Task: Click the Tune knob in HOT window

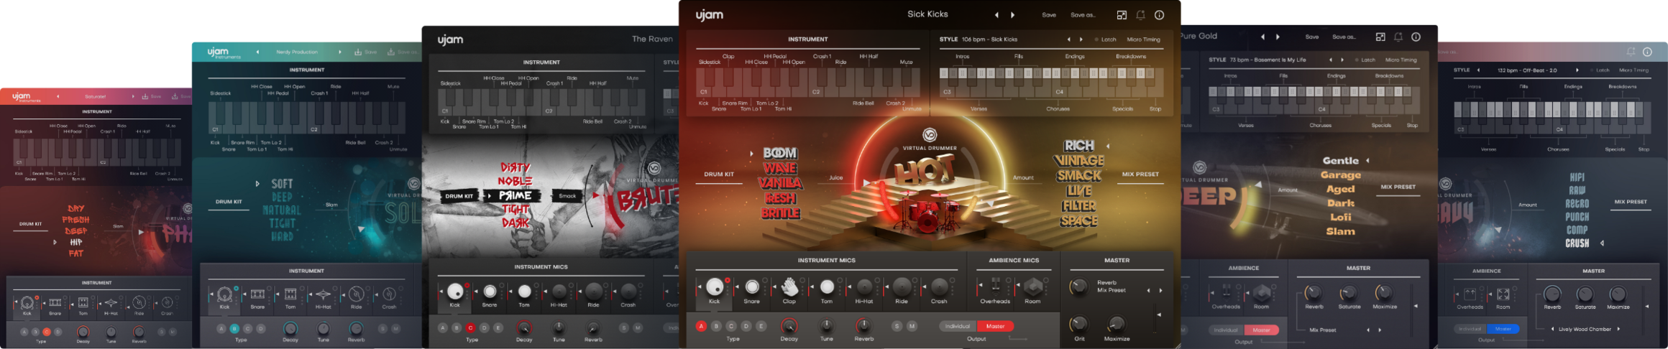Action: tap(827, 326)
